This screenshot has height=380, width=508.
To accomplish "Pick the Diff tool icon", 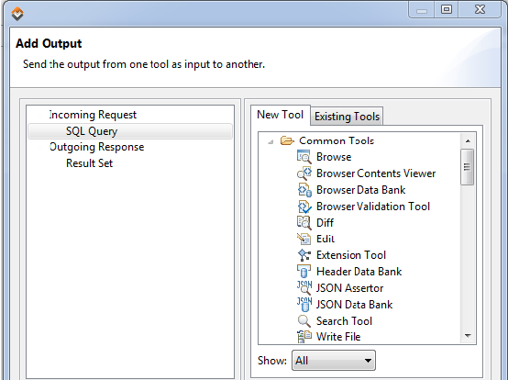I will click(x=304, y=223).
